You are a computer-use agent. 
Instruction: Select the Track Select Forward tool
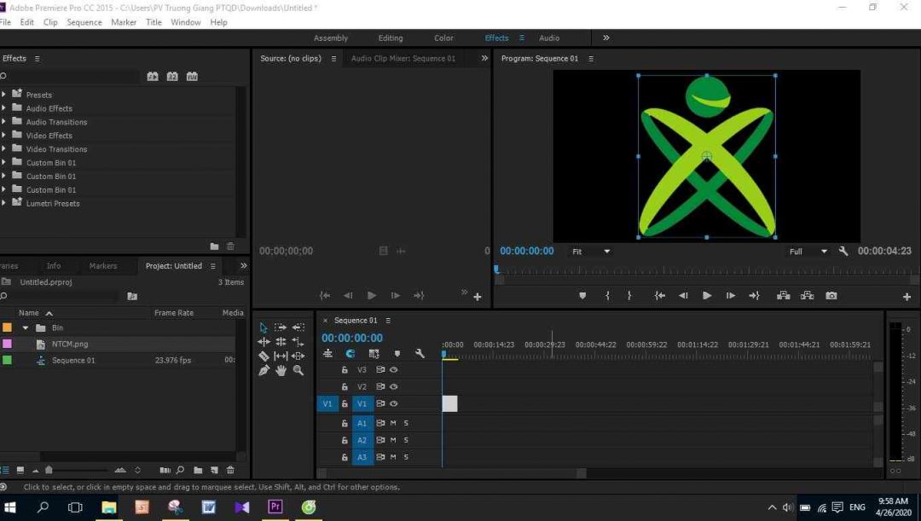(x=281, y=327)
